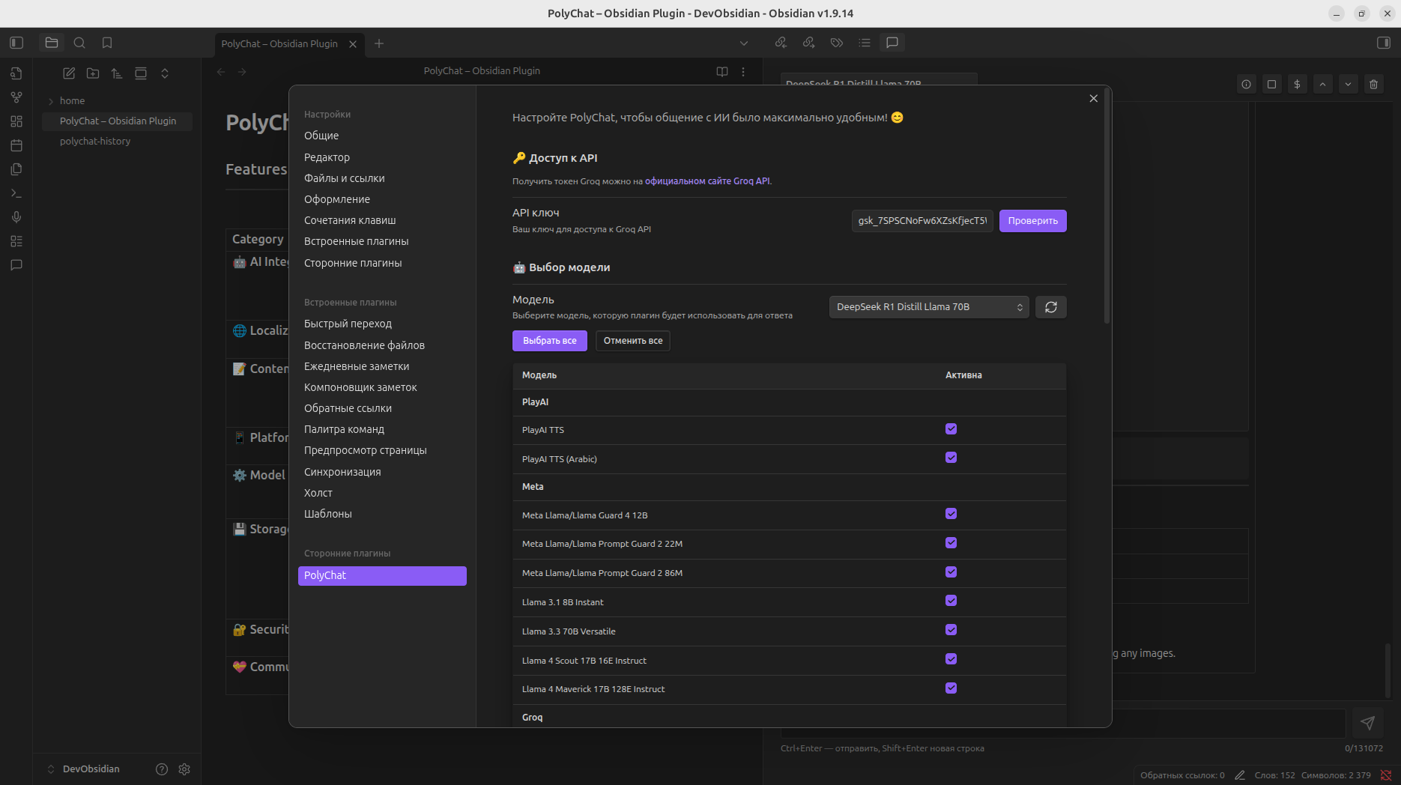
Task: Delete the conversation with the trash icon
Action: 1374,84
